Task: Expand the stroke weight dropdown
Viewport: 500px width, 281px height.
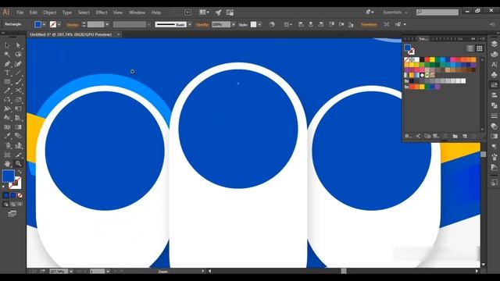Action: pyautogui.click(x=107, y=24)
